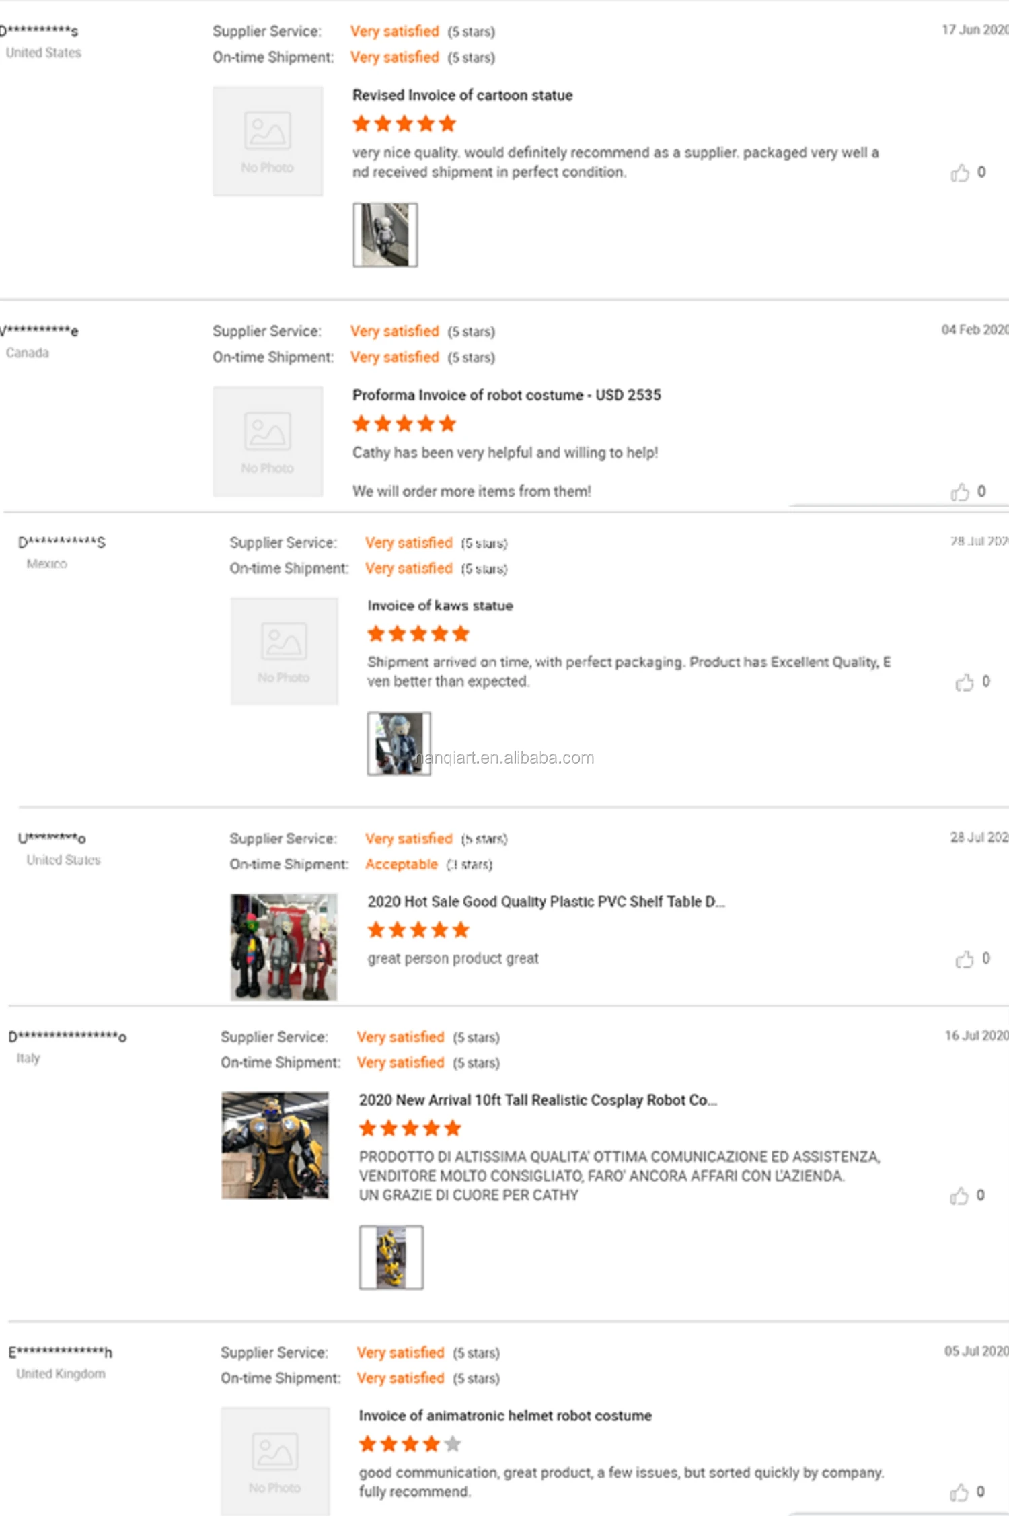
Task: Open the PVC Shelf Table product image
Action: [284, 946]
